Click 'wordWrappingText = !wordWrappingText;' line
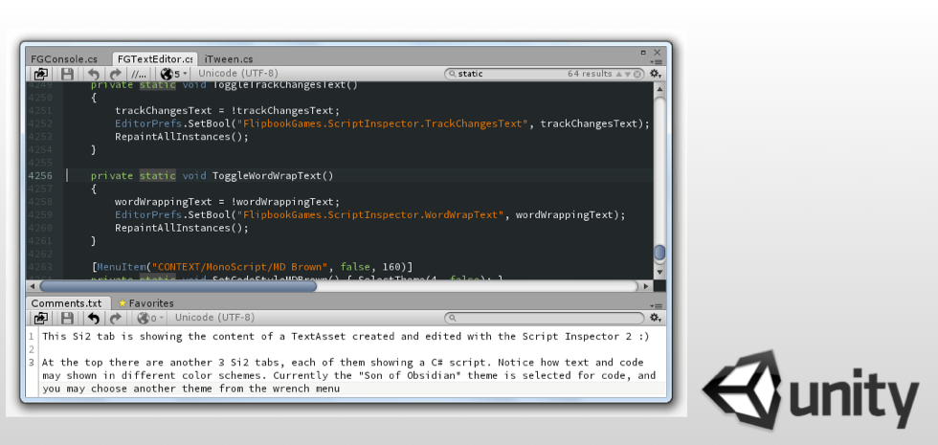 [228, 202]
